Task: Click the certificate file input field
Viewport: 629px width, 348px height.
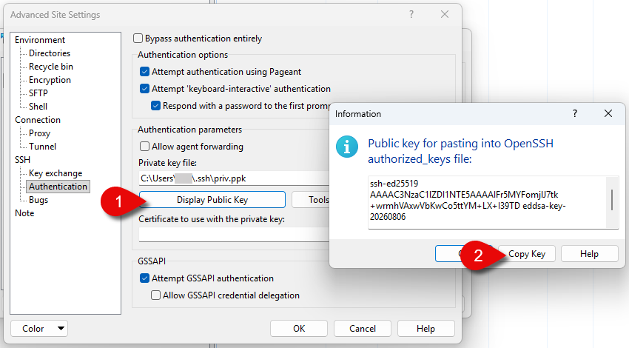Action: pyautogui.click(x=235, y=235)
